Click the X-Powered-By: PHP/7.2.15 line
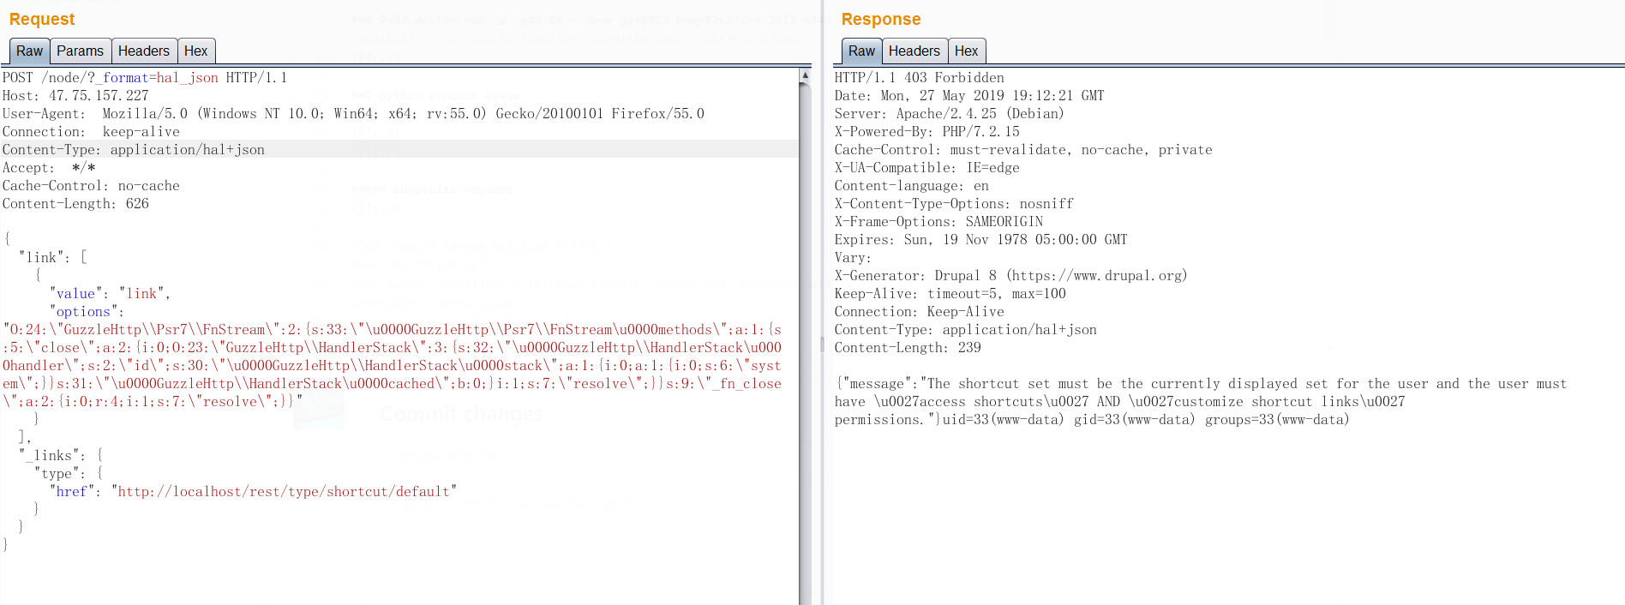 (927, 132)
